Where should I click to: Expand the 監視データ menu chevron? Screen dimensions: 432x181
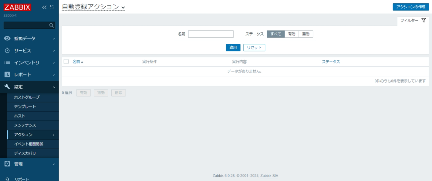pos(53,39)
